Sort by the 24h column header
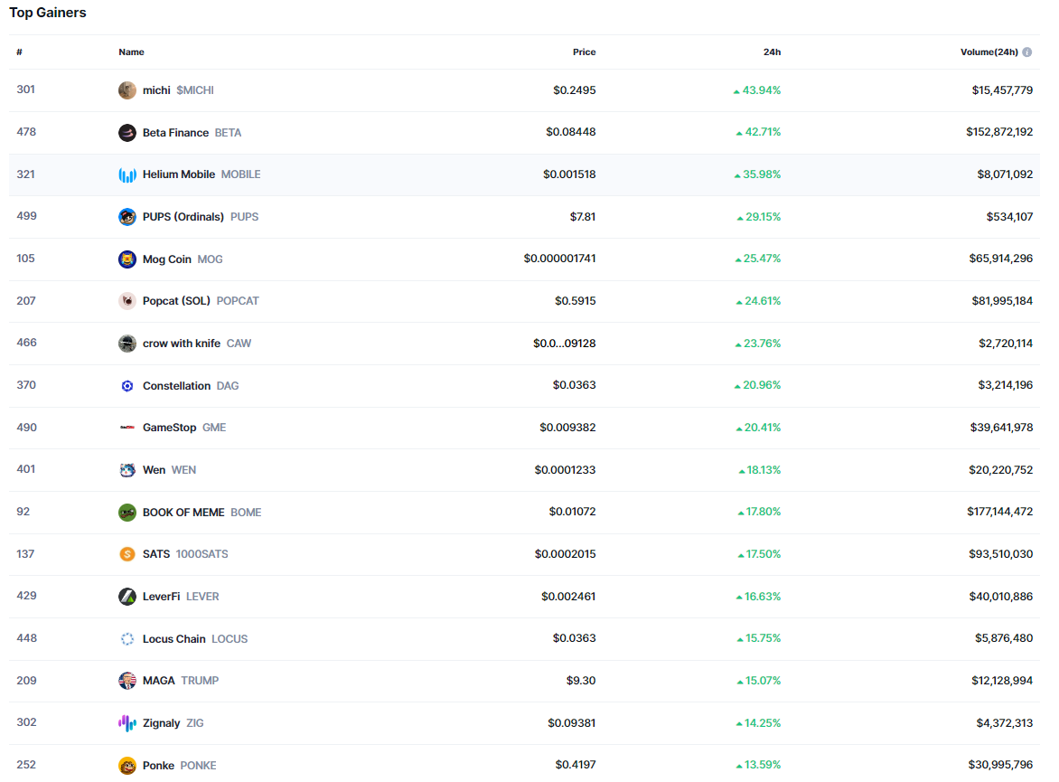This screenshot has width=1059, height=782. (x=772, y=52)
